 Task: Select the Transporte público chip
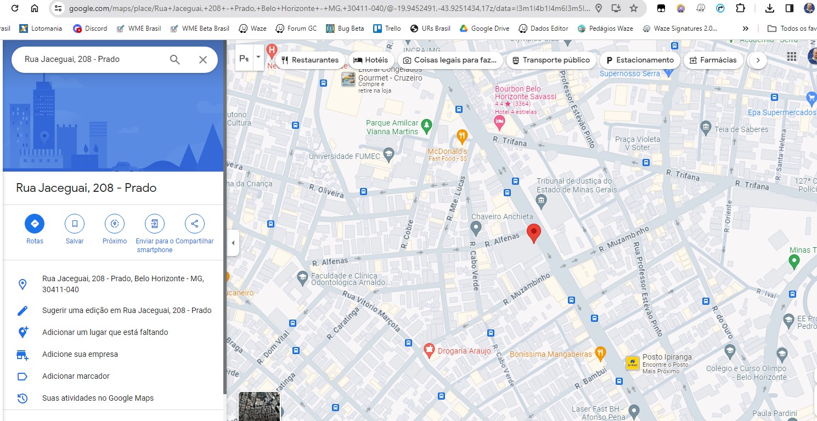coord(551,60)
